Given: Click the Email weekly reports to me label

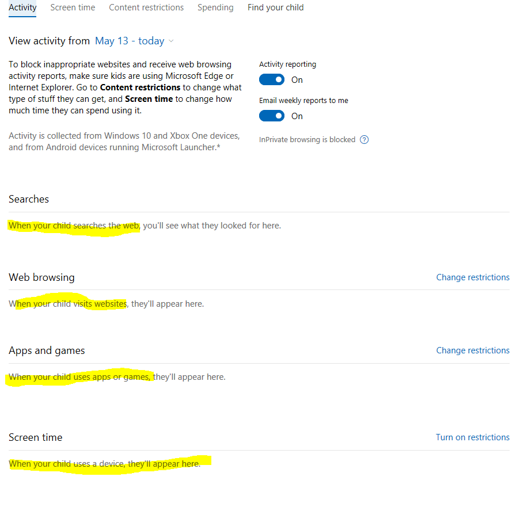Looking at the screenshot, I should point(303,101).
